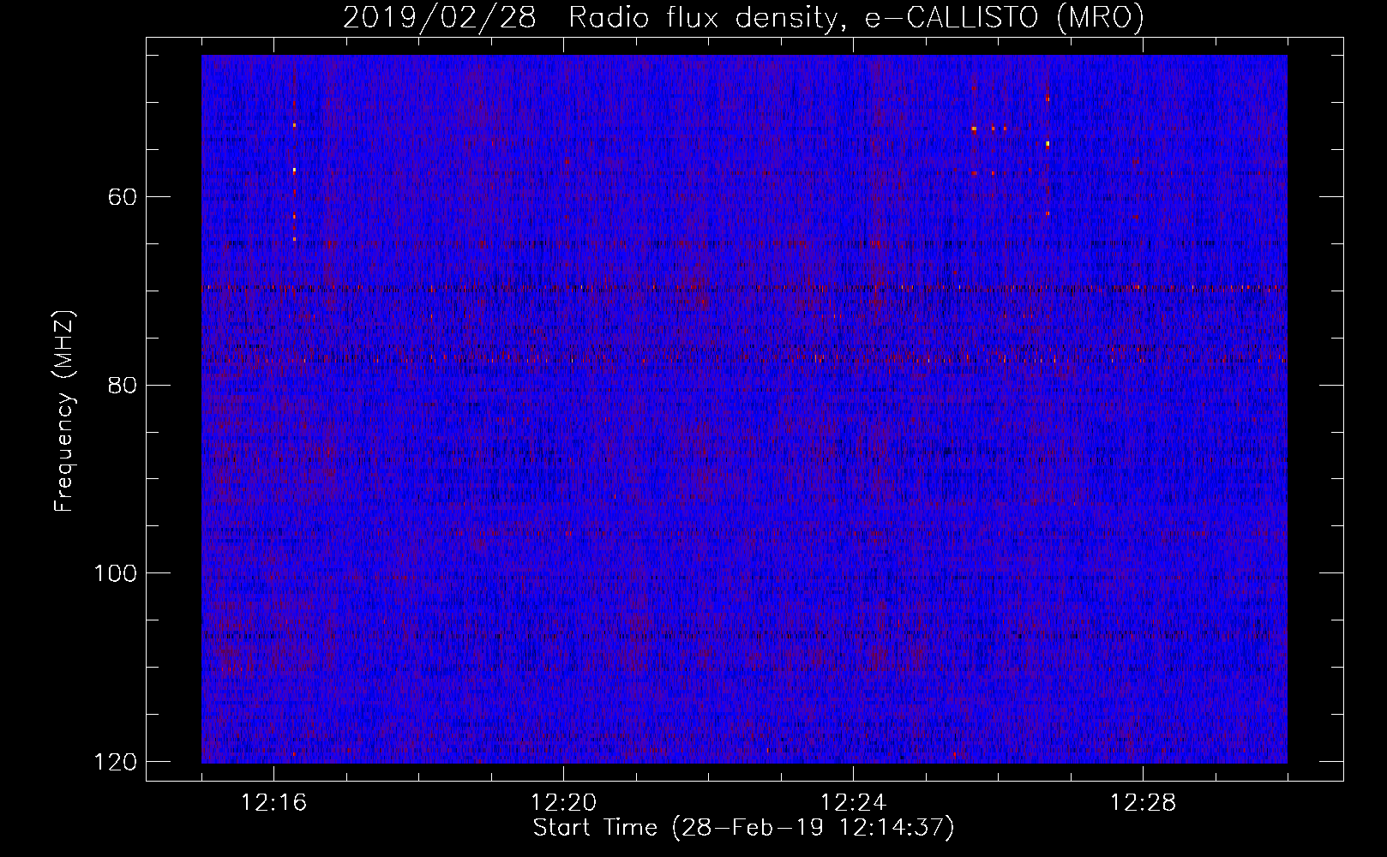The image size is (1387, 857).
Task: Click the 120 frequency tick label
Action: click(115, 762)
